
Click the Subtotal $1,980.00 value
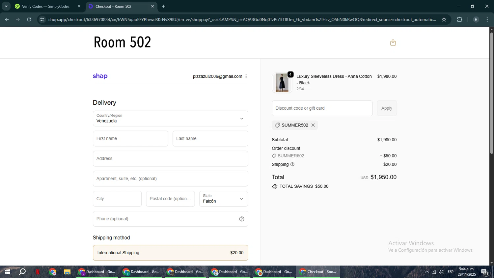[387, 140]
